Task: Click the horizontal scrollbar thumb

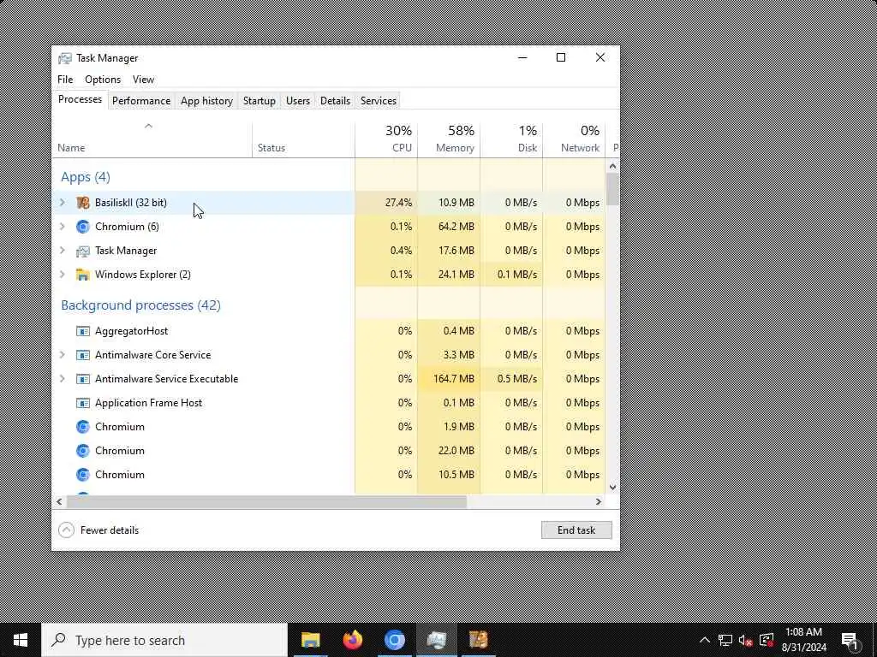Action: coord(266,501)
